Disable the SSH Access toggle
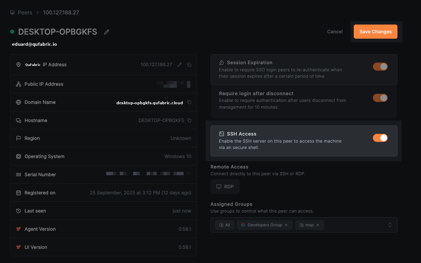 [x=380, y=138]
